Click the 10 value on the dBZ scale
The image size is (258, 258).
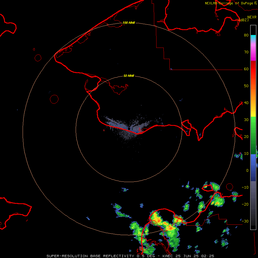246,154
